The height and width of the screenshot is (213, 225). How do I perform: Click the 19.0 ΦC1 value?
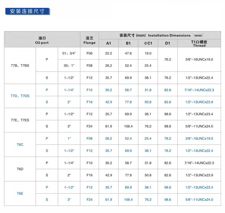[148, 53]
